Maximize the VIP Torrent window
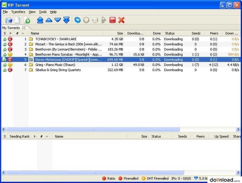Viewport: 242px width, 183px height. (230, 5)
